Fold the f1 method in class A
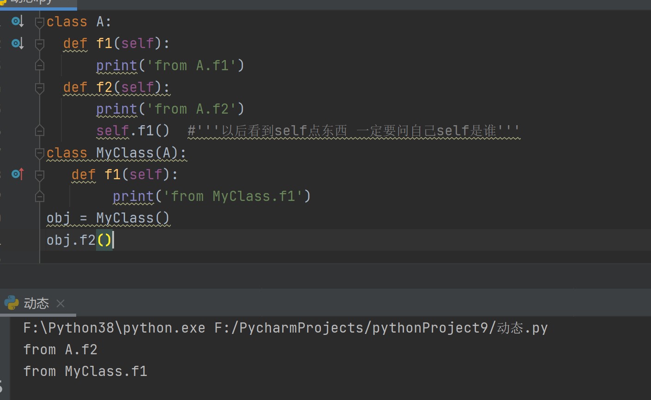651x400 pixels. pyautogui.click(x=40, y=44)
